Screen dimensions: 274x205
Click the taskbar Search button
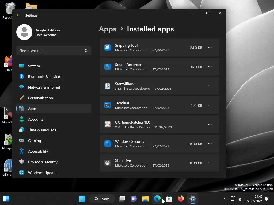(x=102, y=199)
